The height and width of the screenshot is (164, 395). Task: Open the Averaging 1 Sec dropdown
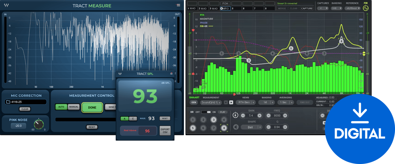[286, 102]
